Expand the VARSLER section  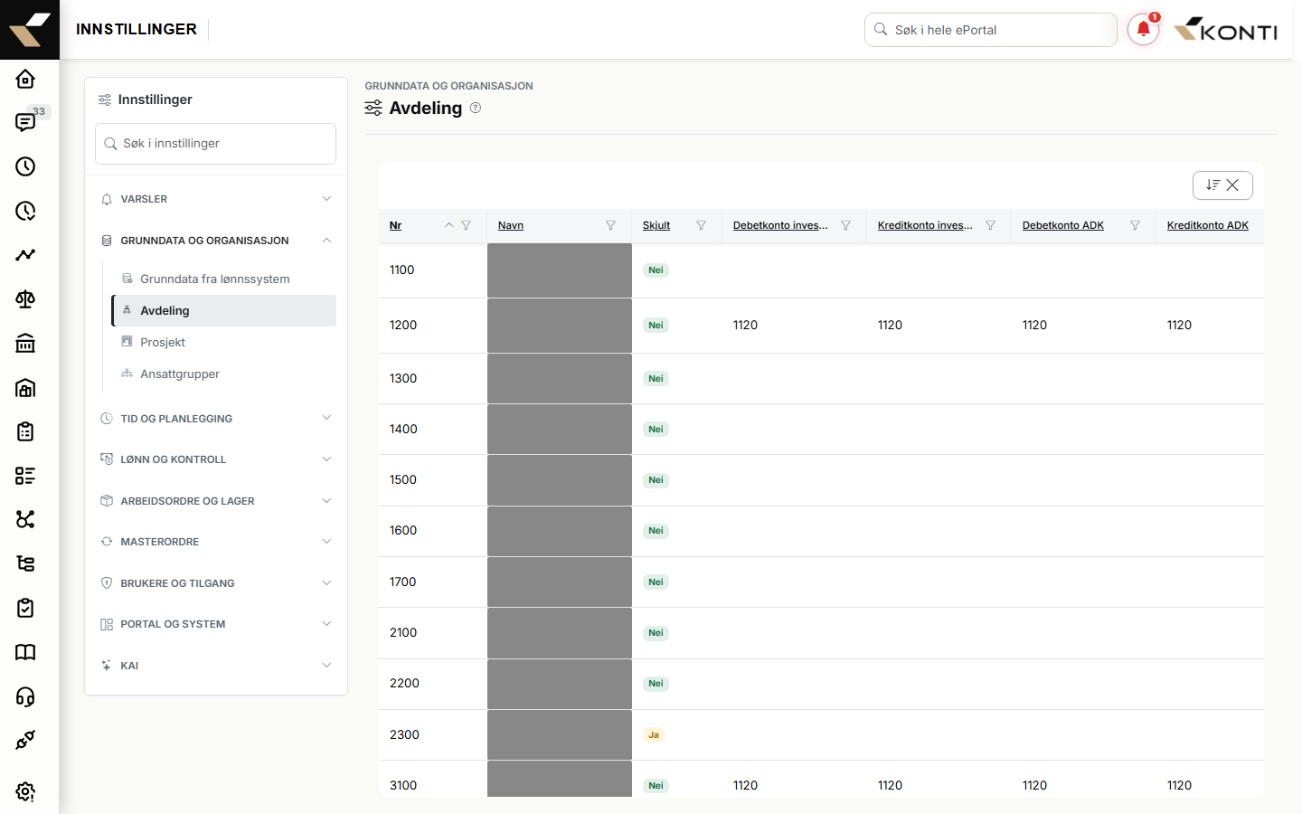216,199
